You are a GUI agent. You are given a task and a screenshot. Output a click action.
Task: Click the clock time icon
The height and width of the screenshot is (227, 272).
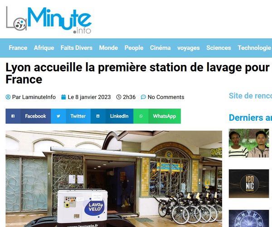[x=118, y=97]
